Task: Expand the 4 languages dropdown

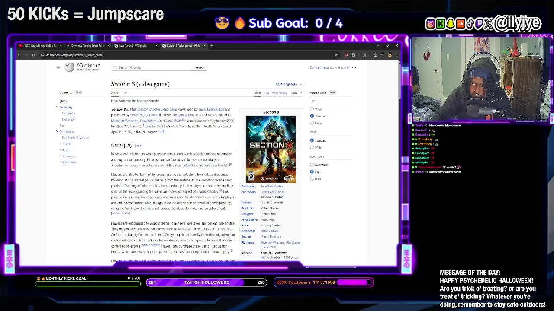Action: tap(289, 84)
